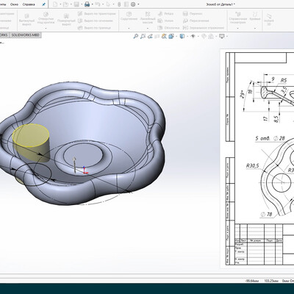Open Apply Scene icon
Image resolution: width=294 pixels, height=294 pixels.
(x=211, y=37)
